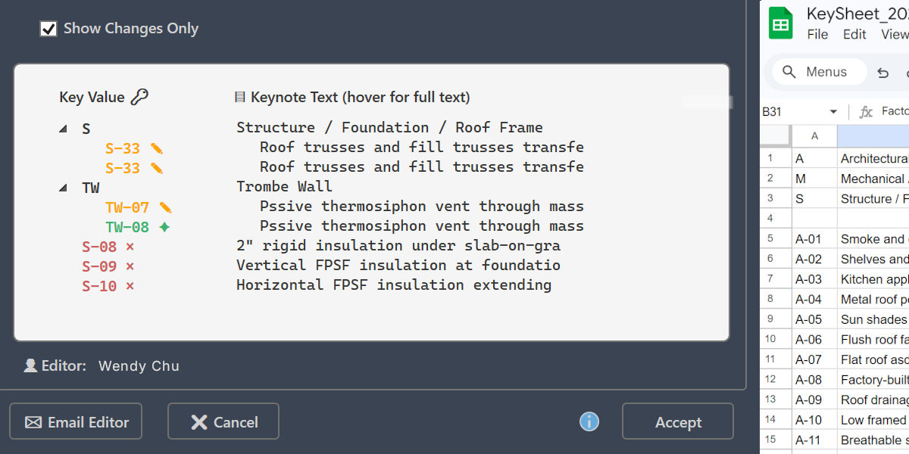Open the File menu in Sheets
Screen dimensions: 909x454
(x=817, y=34)
